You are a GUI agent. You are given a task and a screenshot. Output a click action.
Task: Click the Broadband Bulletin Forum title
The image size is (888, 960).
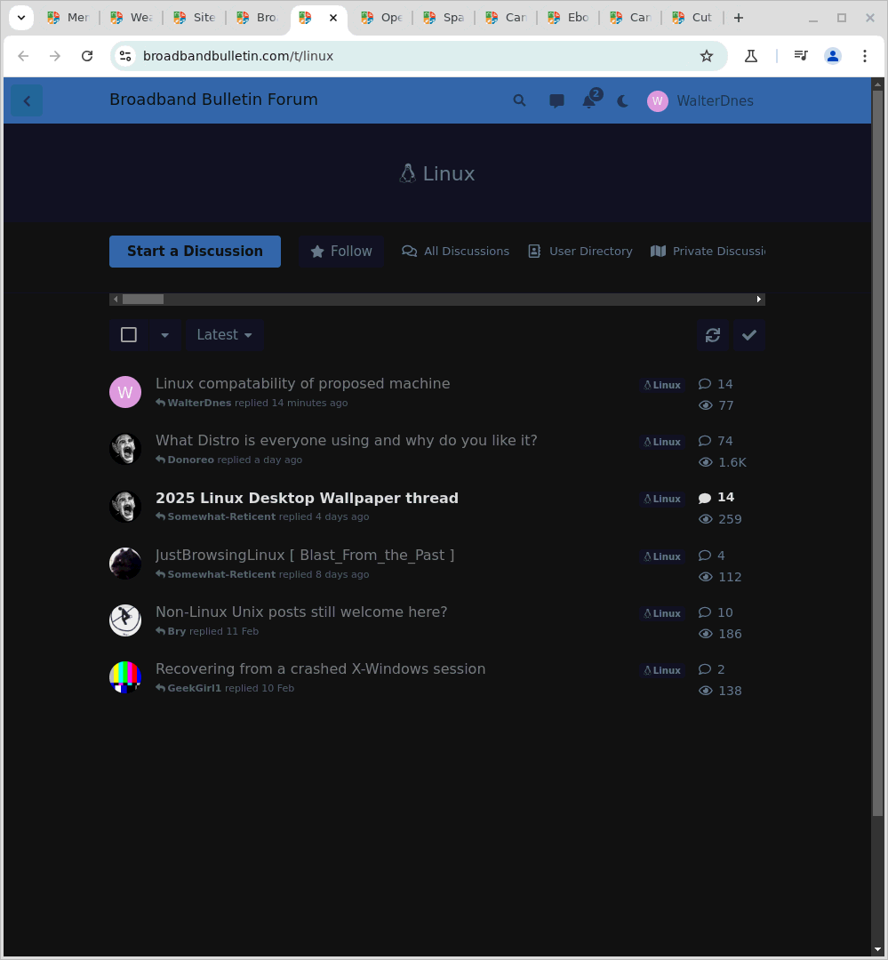coord(213,100)
